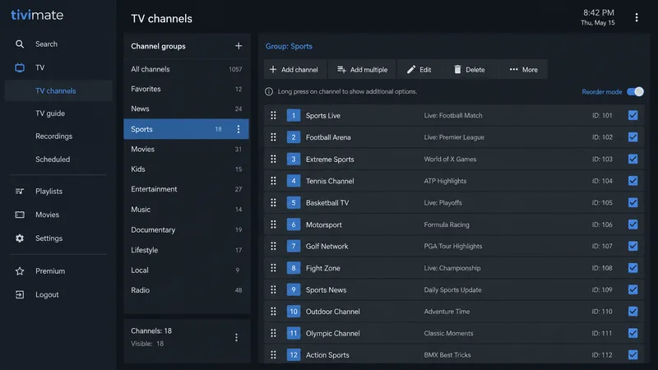This screenshot has height=370, width=658.
Task: Select the News channel group
Action: point(187,109)
